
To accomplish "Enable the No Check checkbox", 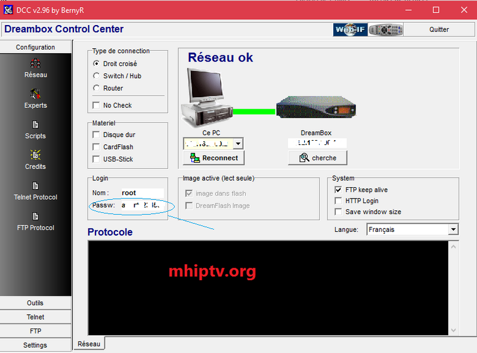I will coord(96,106).
